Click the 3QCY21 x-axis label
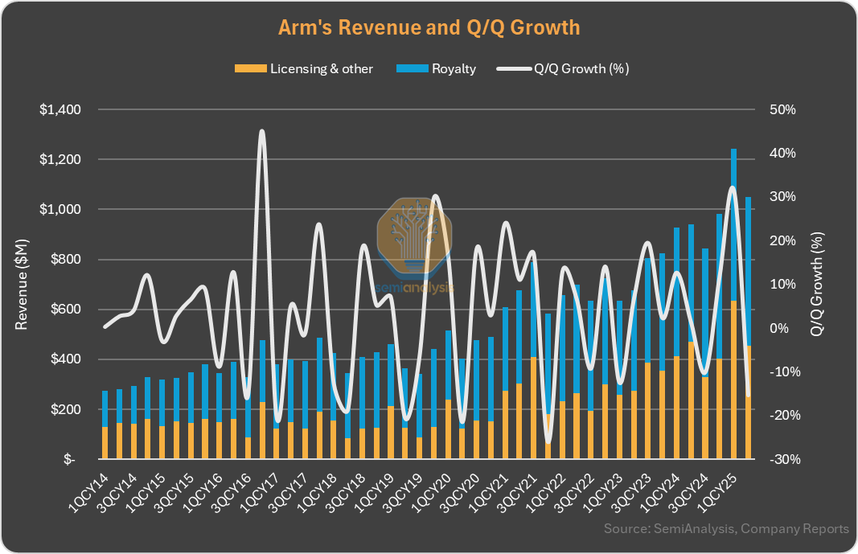Viewport: 858px width, 554px height. pyautogui.click(x=518, y=494)
